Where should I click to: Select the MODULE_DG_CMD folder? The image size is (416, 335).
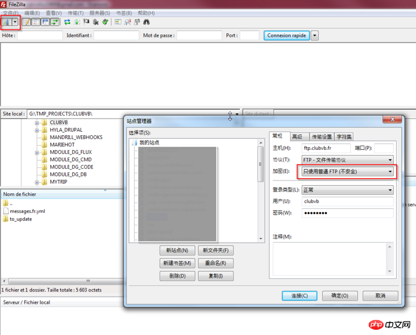pyautogui.click(x=71, y=160)
